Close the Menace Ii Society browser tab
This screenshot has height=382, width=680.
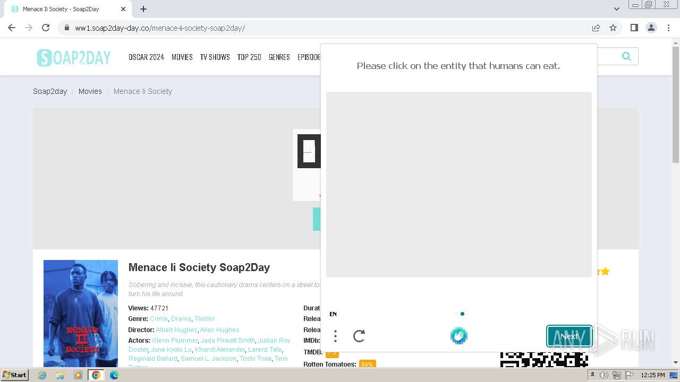(x=123, y=9)
